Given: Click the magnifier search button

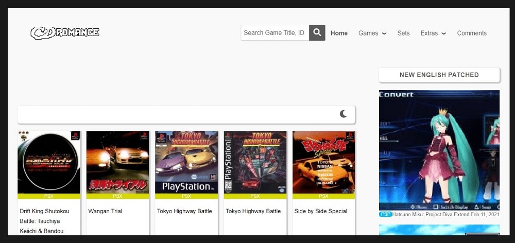Looking at the screenshot, I should pos(317,32).
